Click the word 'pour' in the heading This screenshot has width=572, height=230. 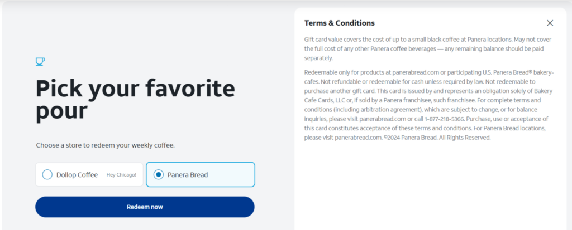point(61,111)
